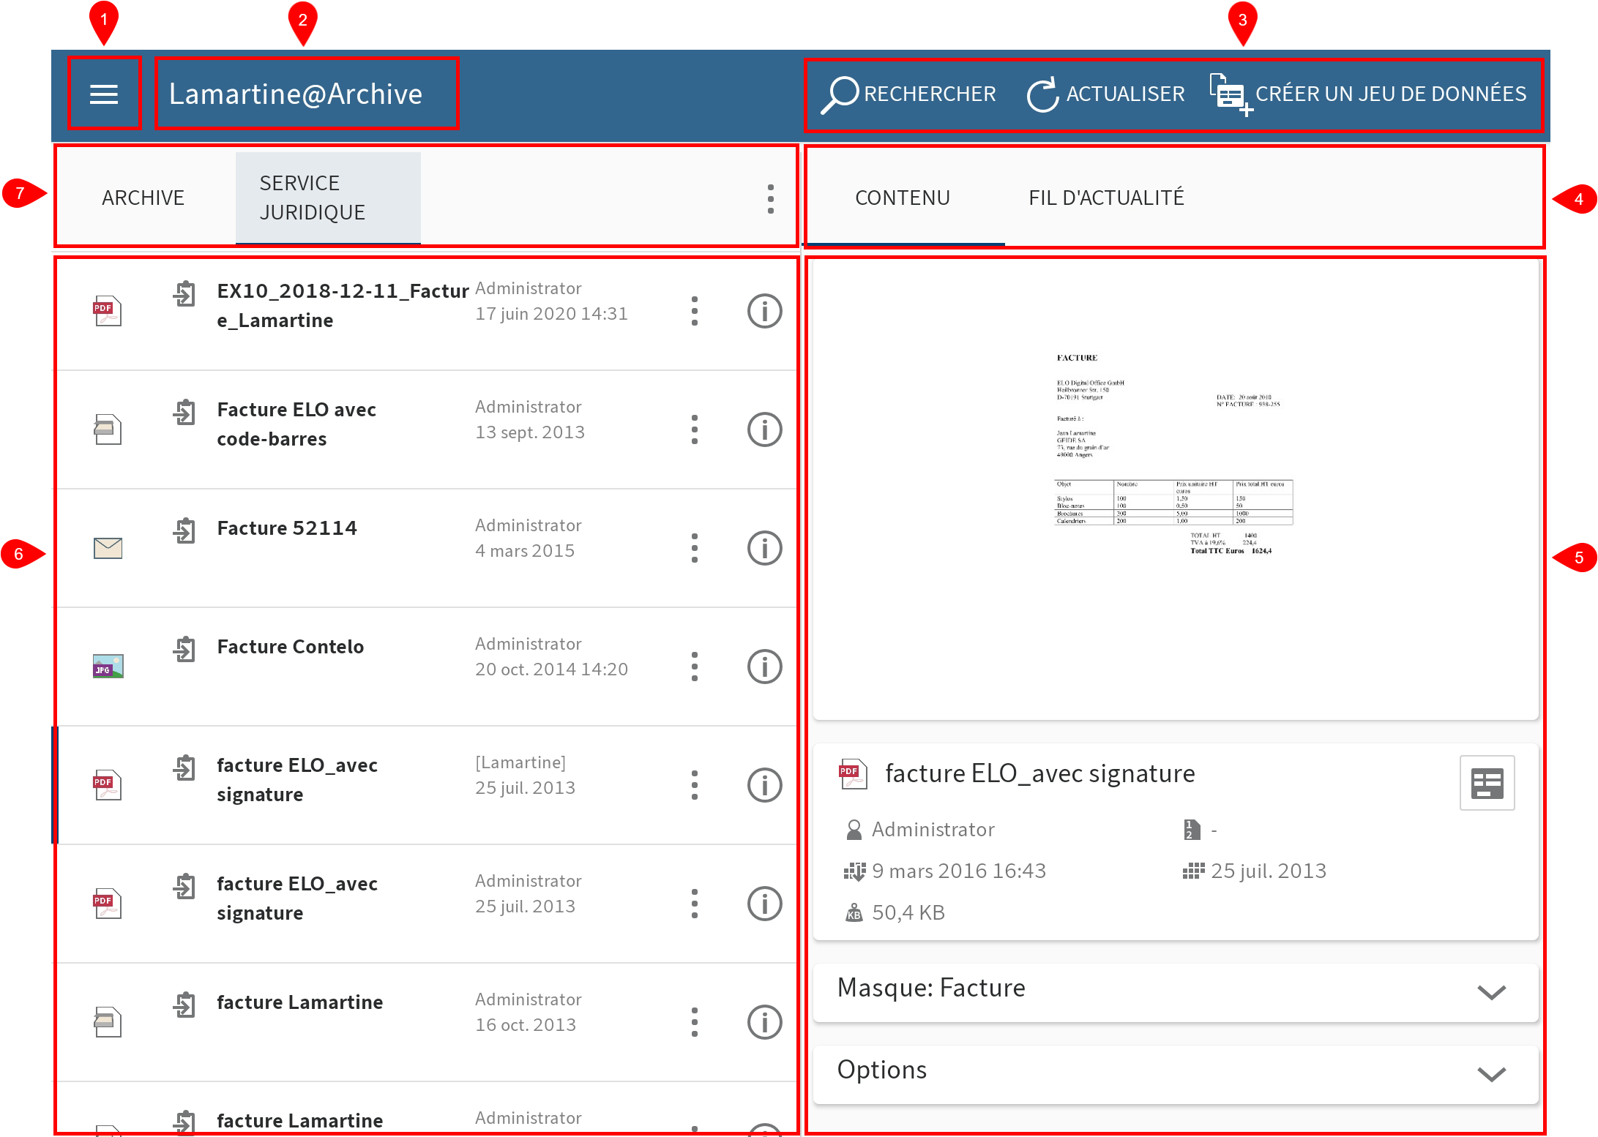Select the Service Juridique tab
1598x1137 pixels.
[x=328, y=198]
